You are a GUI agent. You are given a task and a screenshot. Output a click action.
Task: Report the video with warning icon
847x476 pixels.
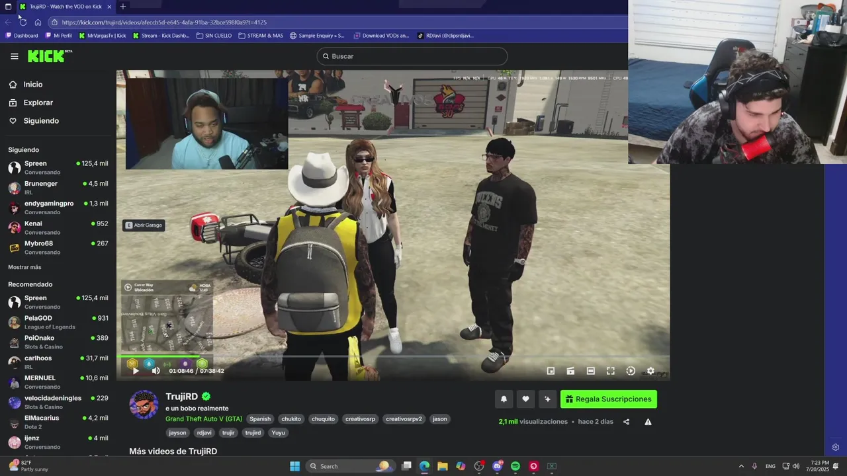click(648, 422)
